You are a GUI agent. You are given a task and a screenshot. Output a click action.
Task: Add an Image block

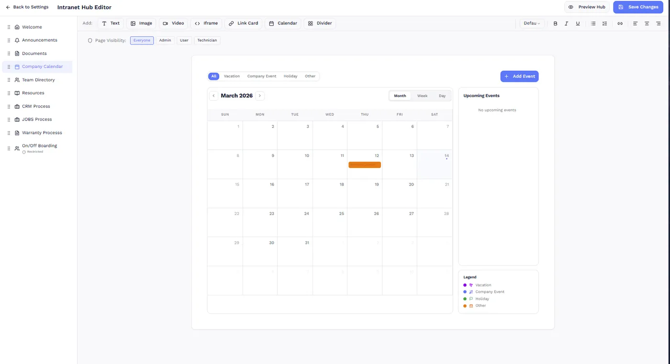[141, 23]
